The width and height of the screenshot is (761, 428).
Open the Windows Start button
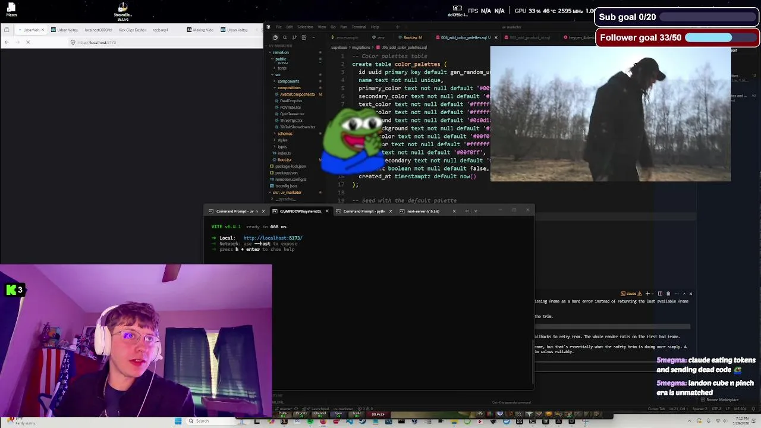[x=178, y=421]
